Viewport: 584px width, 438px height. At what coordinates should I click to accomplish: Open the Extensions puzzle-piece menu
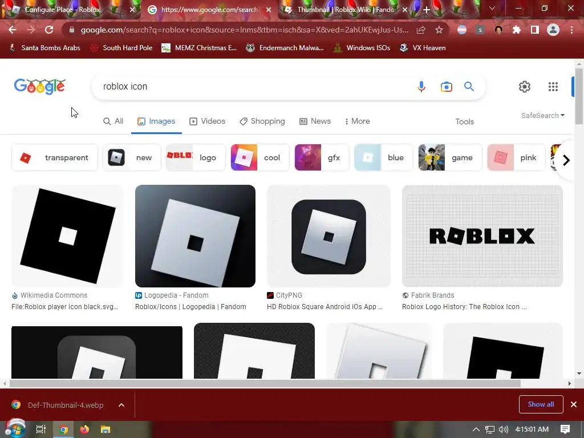(x=517, y=30)
